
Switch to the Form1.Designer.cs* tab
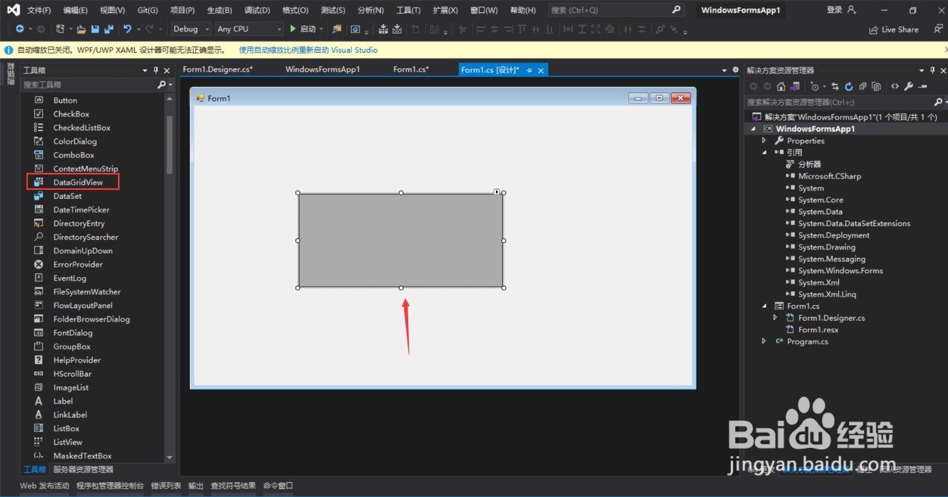click(217, 69)
